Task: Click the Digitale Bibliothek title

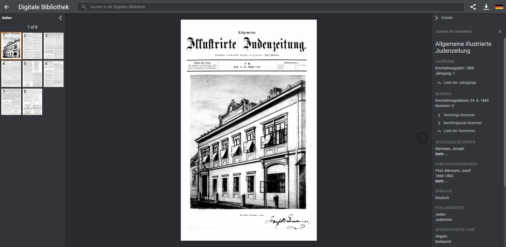Action: click(x=43, y=7)
